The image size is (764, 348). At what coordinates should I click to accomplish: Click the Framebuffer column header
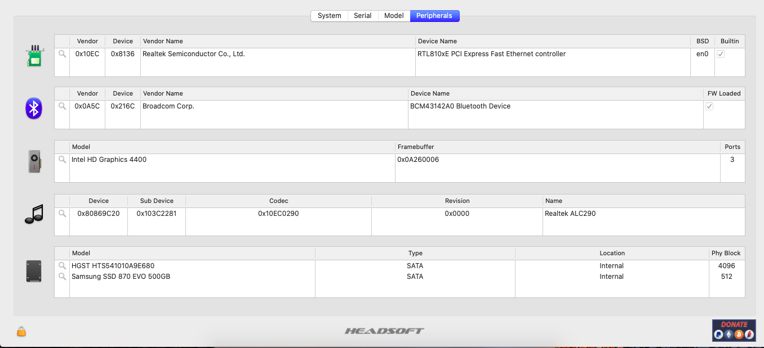pyautogui.click(x=558, y=147)
